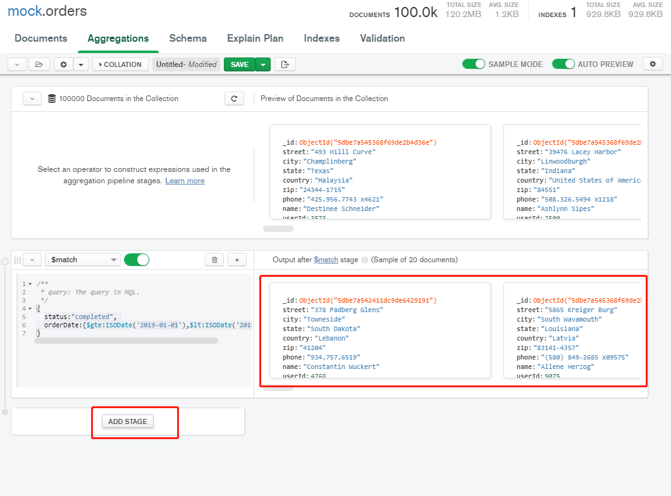Click the info icon beside stage text

point(365,260)
